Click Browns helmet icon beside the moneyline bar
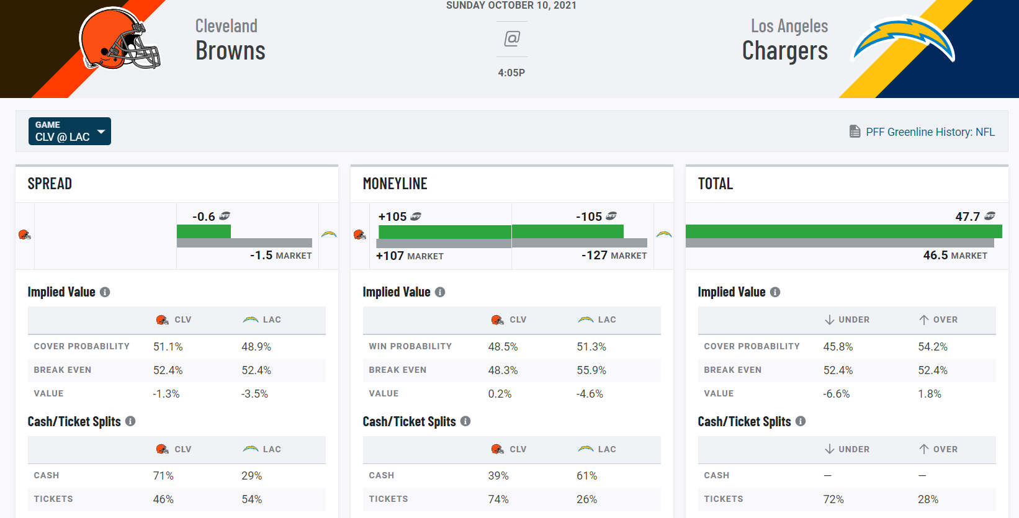 359,234
